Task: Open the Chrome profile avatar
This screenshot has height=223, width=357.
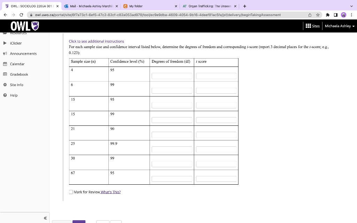Action: (x=343, y=15)
